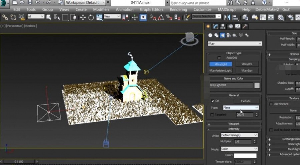Select the Cameras category icon
The image size is (300, 165).
pyautogui.click(x=228, y=35)
